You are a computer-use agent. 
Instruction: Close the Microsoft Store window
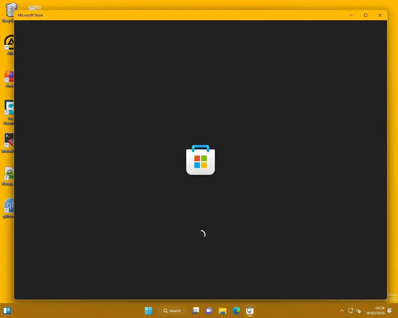(380, 15)
